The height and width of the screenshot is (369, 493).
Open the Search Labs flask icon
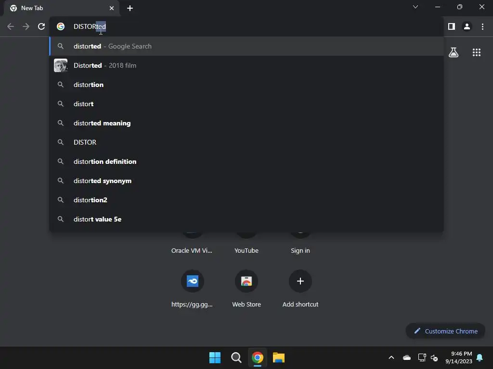[454, 52]
